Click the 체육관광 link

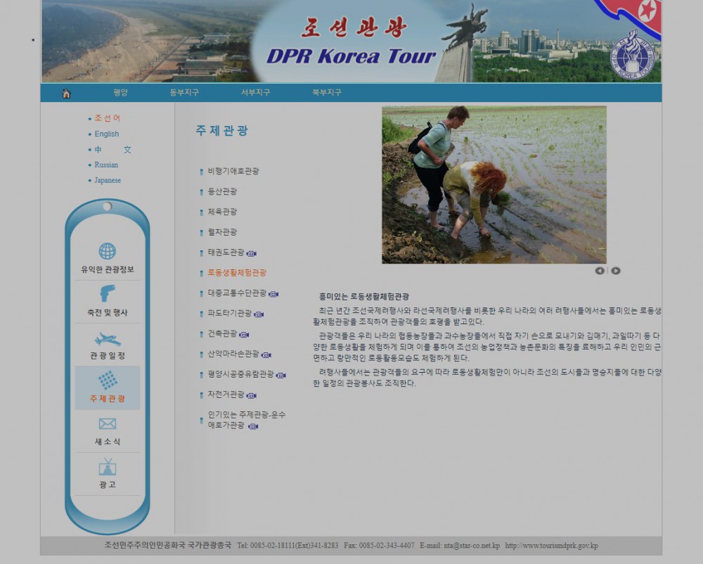(221, 212)
